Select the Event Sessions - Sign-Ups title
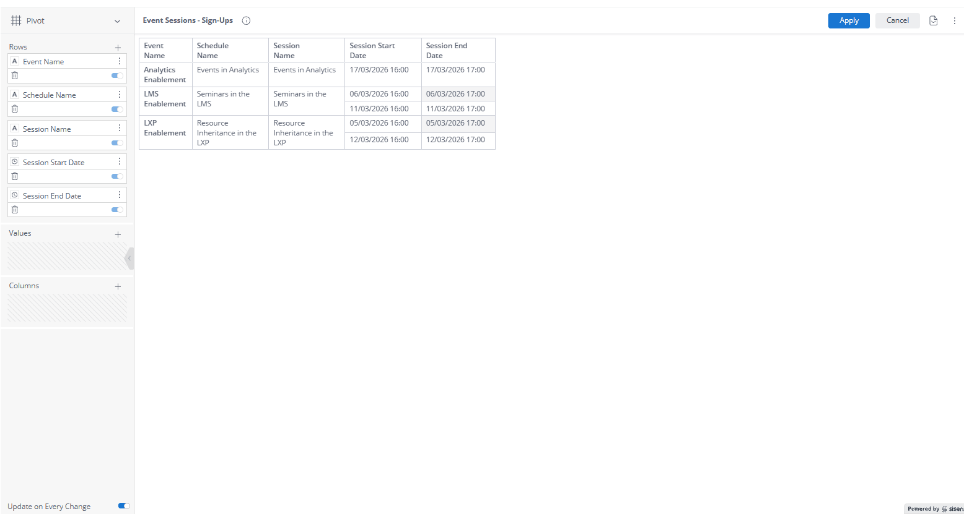Screen dimensions: 964x514 [x=188, y=20]
